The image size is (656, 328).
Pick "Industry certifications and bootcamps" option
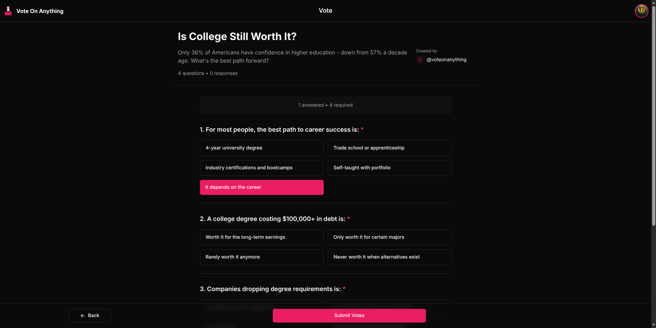262,168
